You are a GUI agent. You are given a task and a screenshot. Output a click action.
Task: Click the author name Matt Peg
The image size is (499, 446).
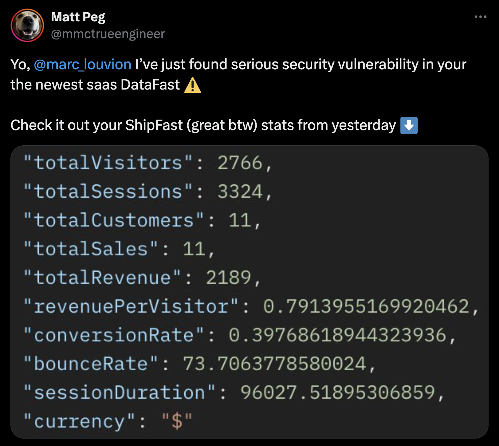[x=78, y=17]
